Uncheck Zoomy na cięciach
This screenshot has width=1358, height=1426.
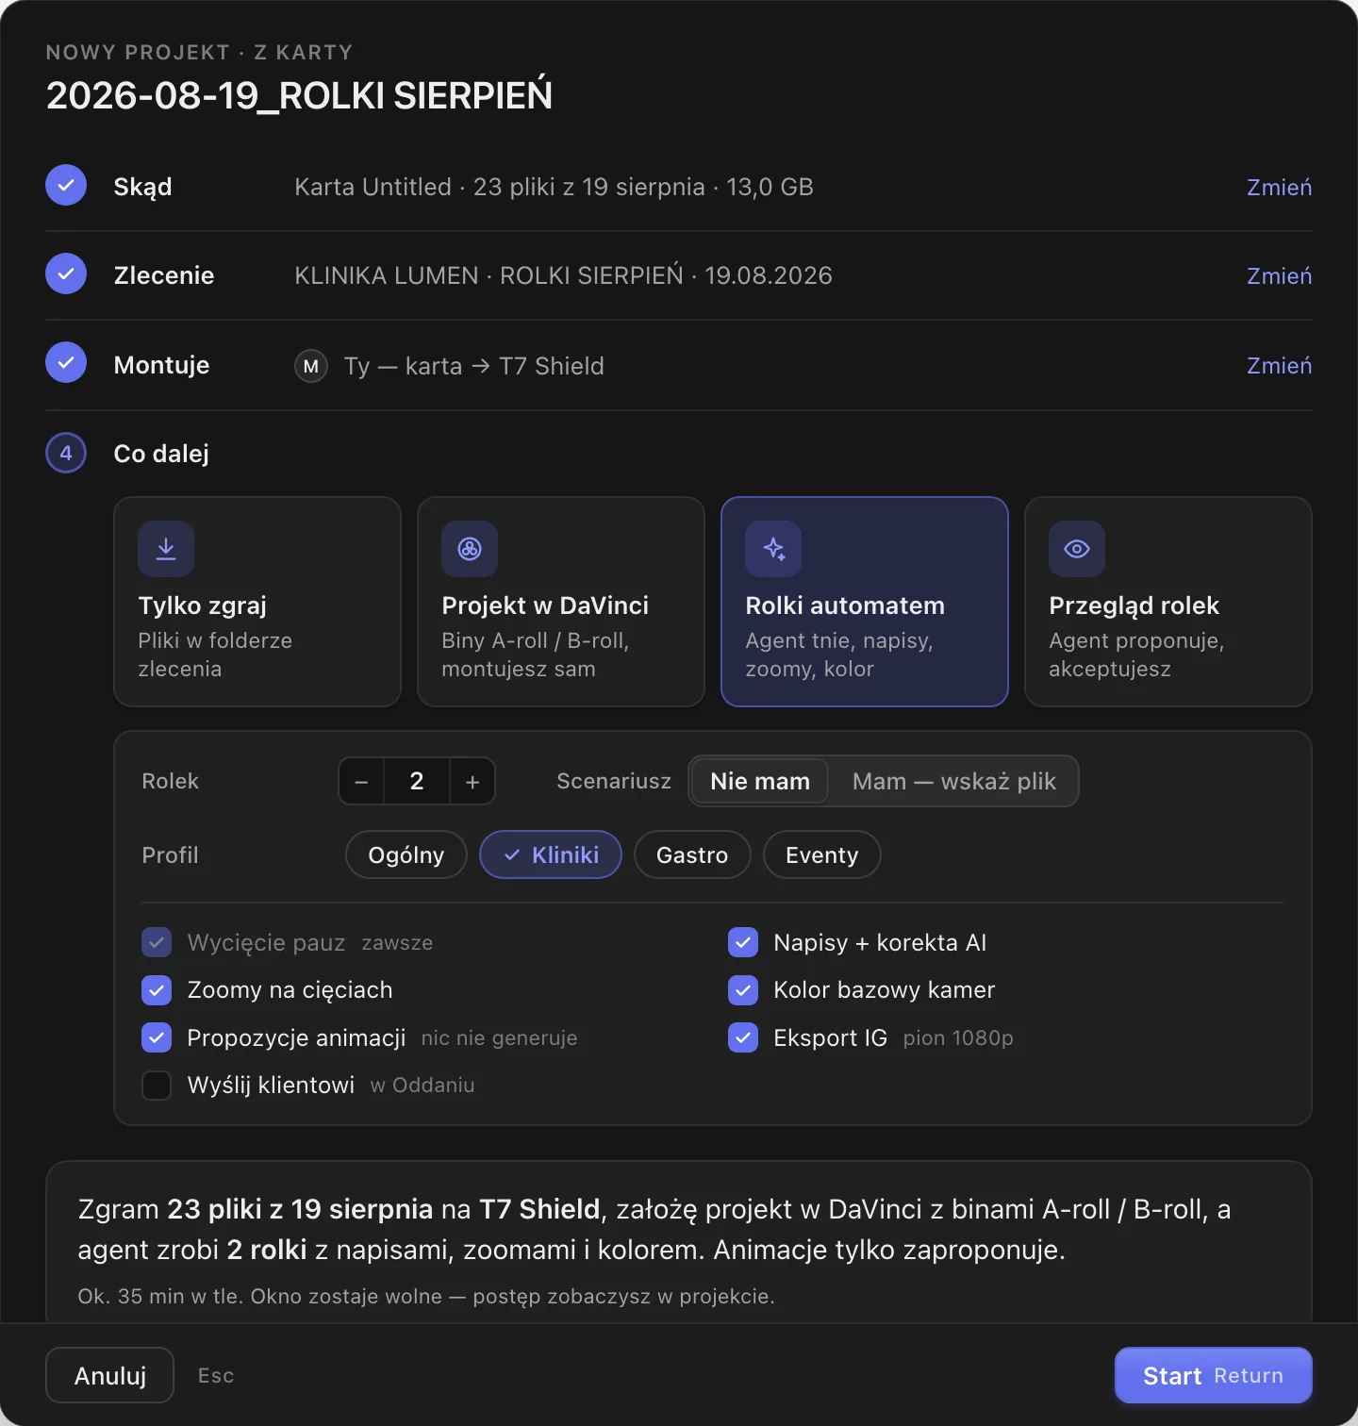click(x=157, y=989)
